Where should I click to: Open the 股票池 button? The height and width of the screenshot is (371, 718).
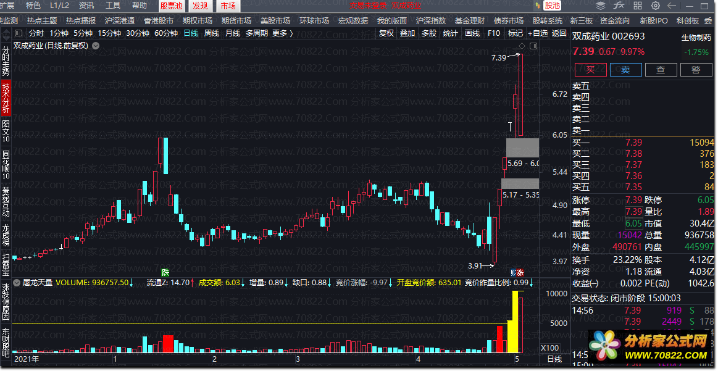(x=171, y=6)
